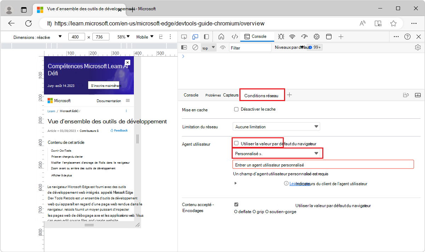
Task: Open the Personnalisé user agent dropdown
Action: pyautogui.click(x=277, y=153)
